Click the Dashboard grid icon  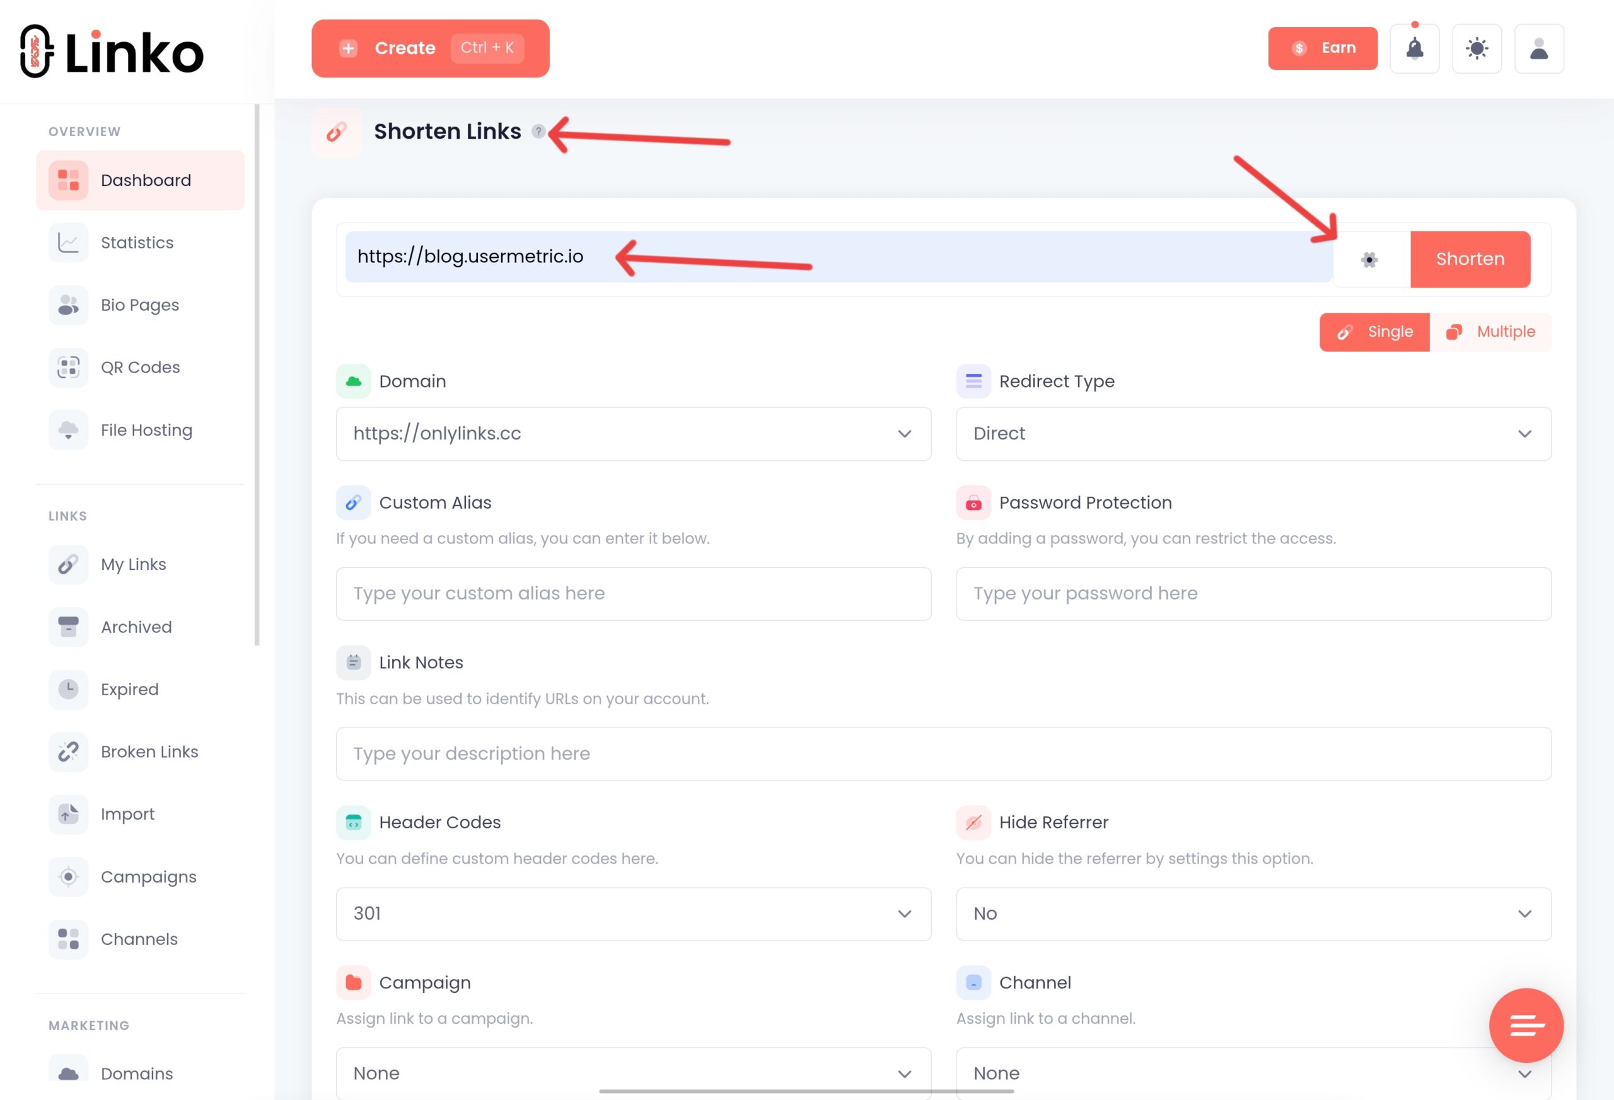click(x=68, y=180)
